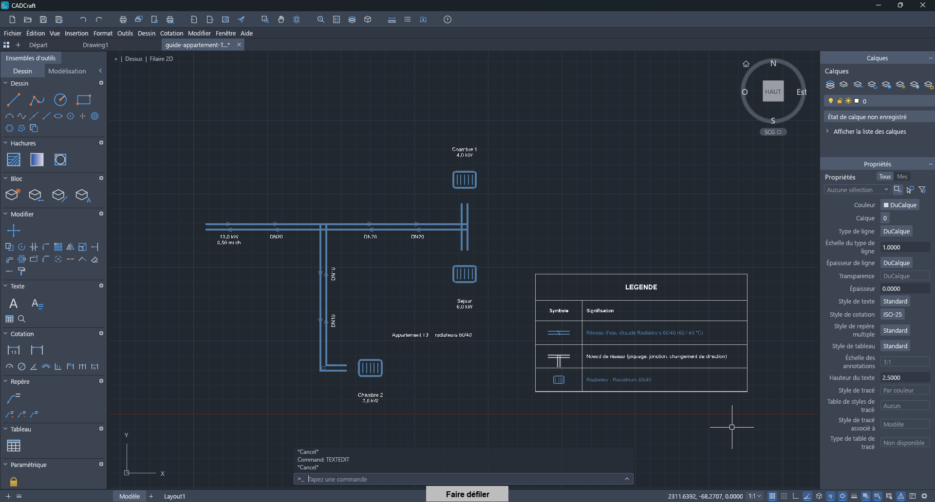This screenshot has width=935, height=502.
Task: Click the HAUT view cube face
Action: coord(773,91)
